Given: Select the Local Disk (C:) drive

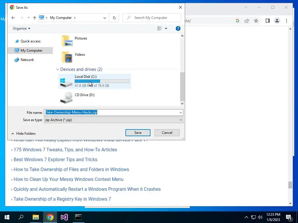Looking at the screenshot, I should pyautogui.click(x=95, y=81).
